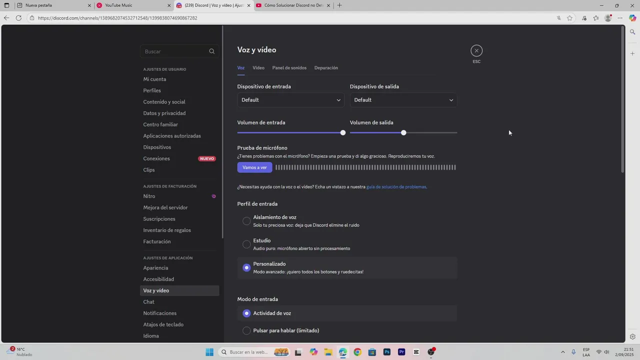Click the Buscar settings search field
640x360 pixels.
(x=179, y=51)
